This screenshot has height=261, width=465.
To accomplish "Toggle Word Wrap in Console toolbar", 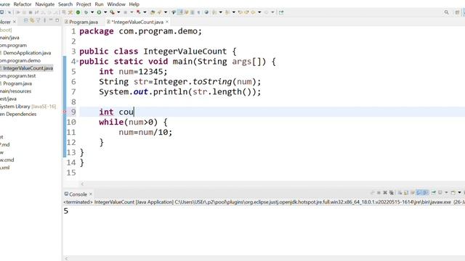I will coord(413,193).
